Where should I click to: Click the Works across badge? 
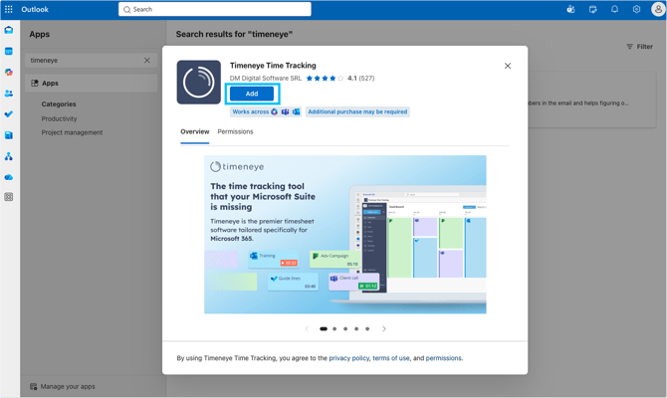pos(266,111)
